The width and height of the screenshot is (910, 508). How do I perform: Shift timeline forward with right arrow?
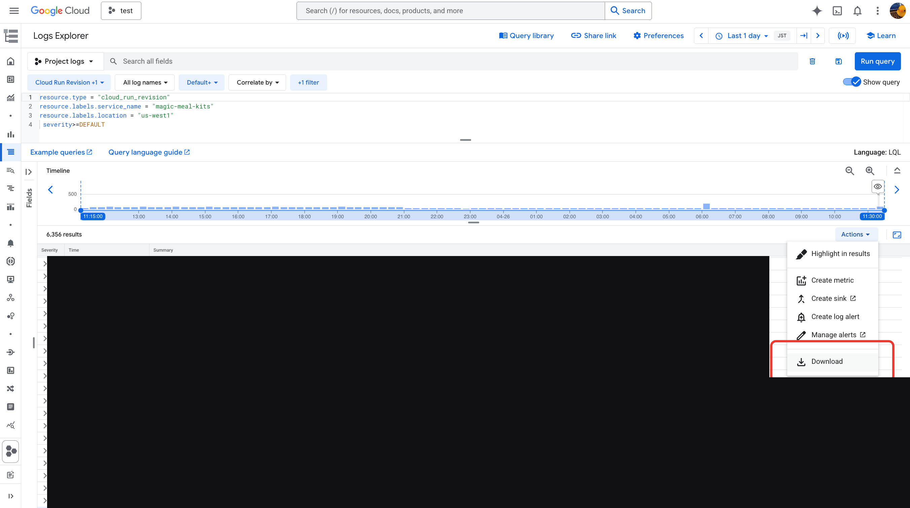click(x=897, y=190)
